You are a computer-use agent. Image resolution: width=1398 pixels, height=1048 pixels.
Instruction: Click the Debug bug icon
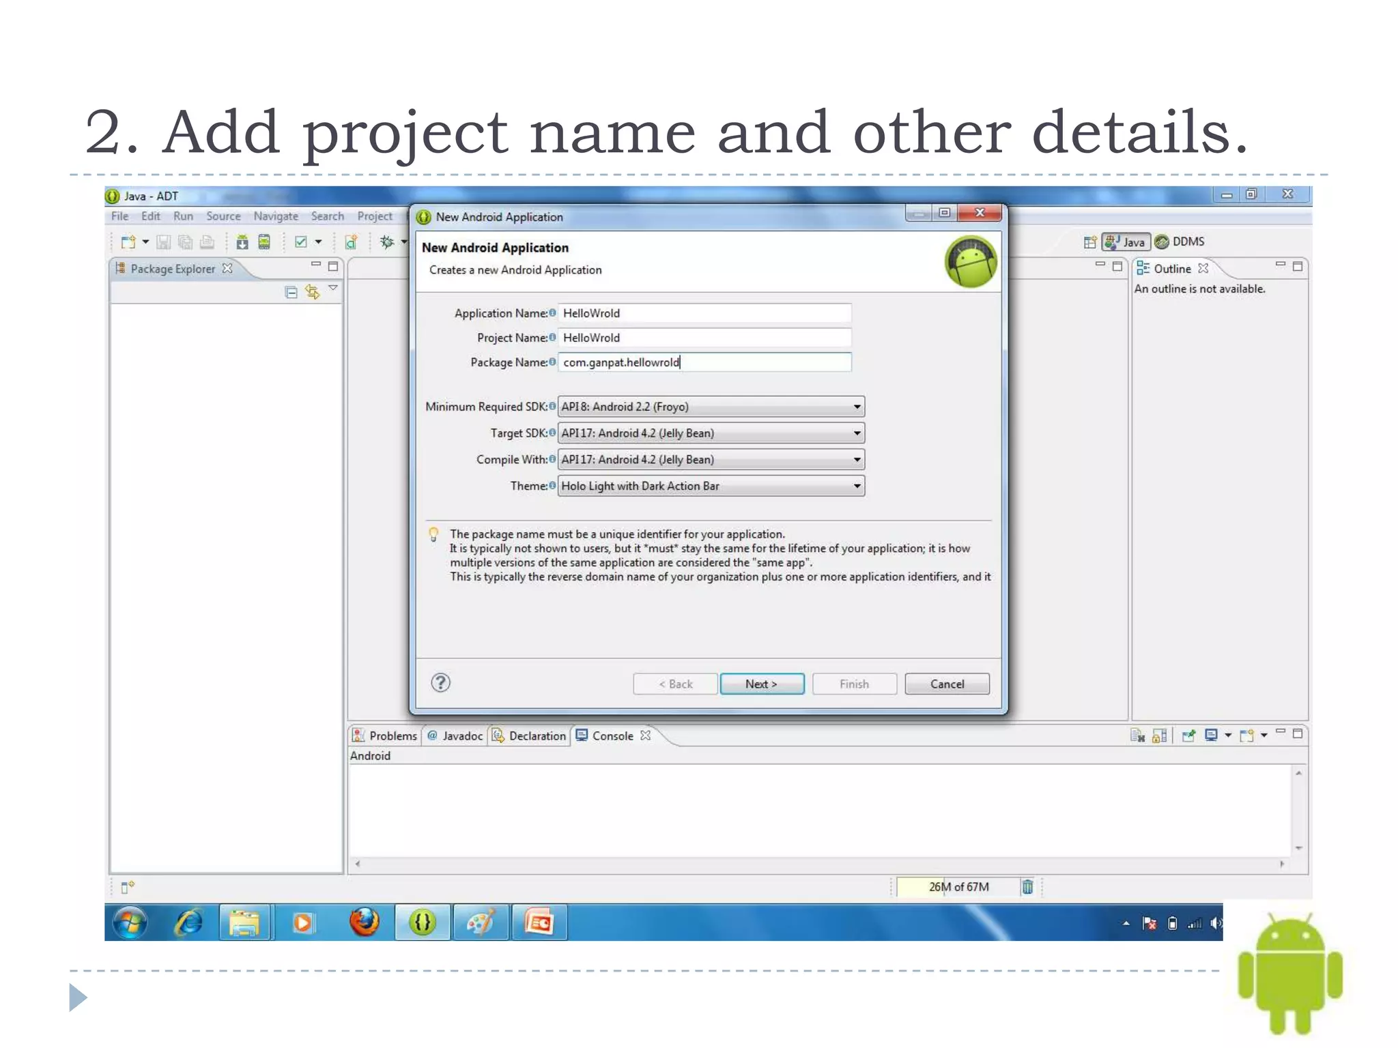coord(387,242)
